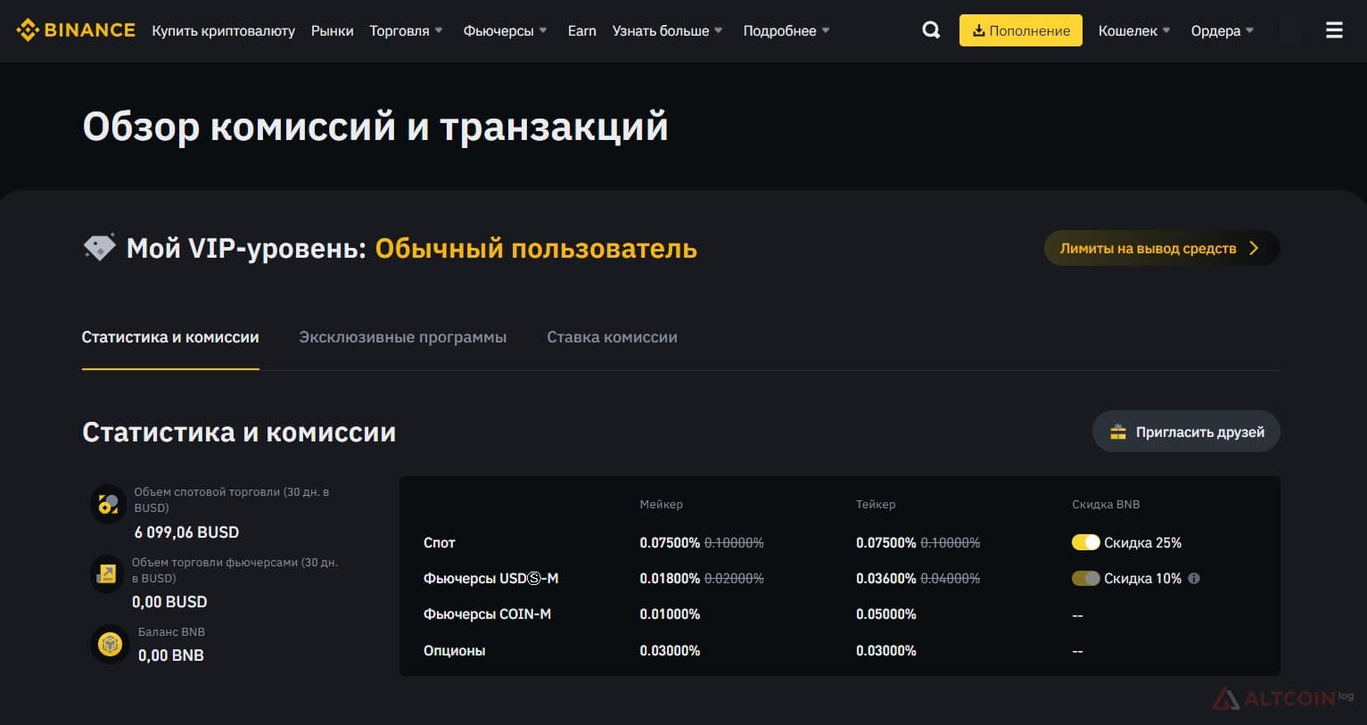The height and width of the screenshot is (725, 1367).
Task: Click the Скидка BNB column header
Action: [x=1106, y=504]
